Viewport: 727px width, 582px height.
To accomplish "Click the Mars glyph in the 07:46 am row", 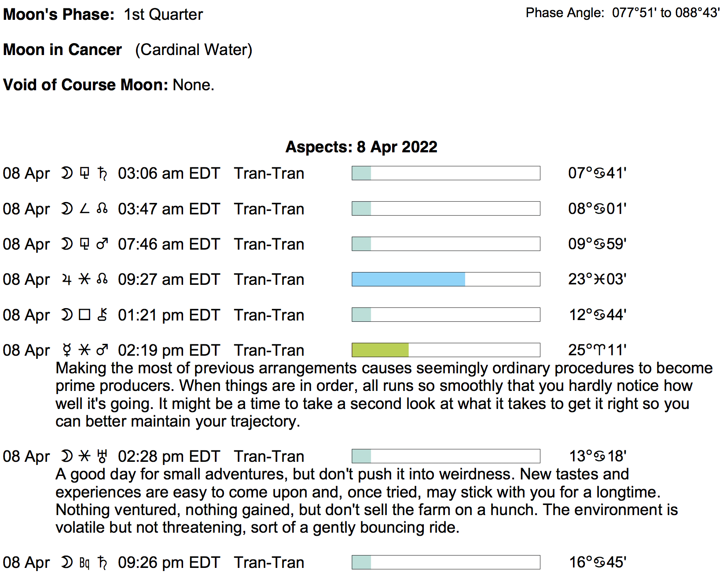I will pyautogui.click(x=102, y=244).
